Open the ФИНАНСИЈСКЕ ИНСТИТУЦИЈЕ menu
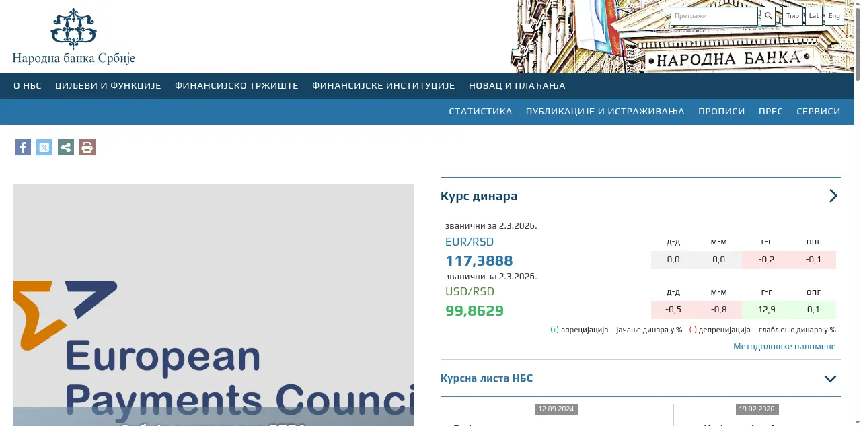Image resolution: width=861 pixels, height=426 pixels. click(383, 86)
